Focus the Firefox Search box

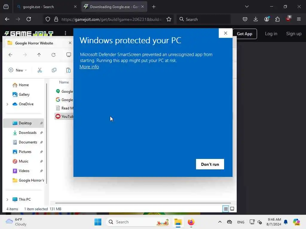click(204, 19)
